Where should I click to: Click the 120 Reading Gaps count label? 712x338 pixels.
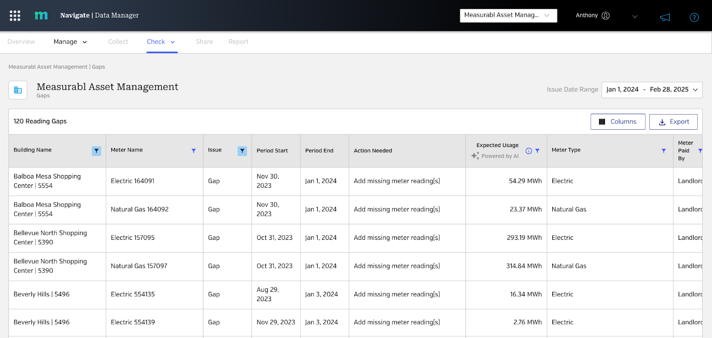tap(40, 122)
